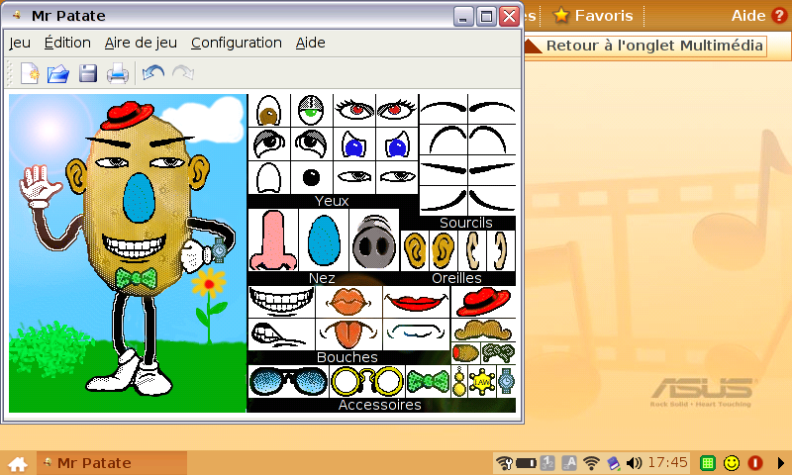Open a saved potato via folder icon
Image resolution: width=792 pixels, height=475 pixels.
point(58,73)
